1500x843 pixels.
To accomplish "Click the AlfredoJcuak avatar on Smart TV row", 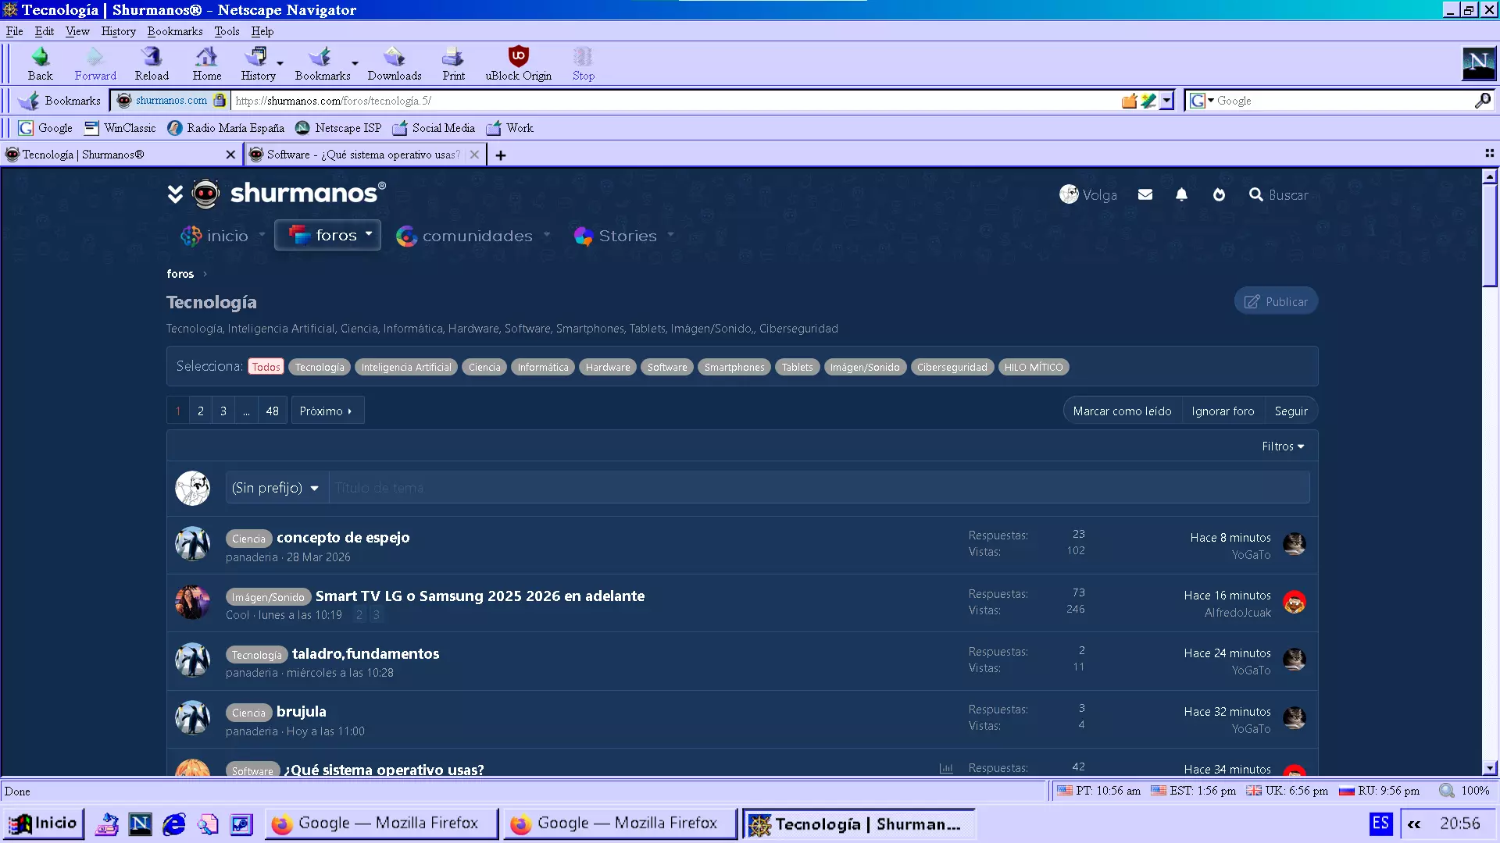I will [x=1295, y=602].
